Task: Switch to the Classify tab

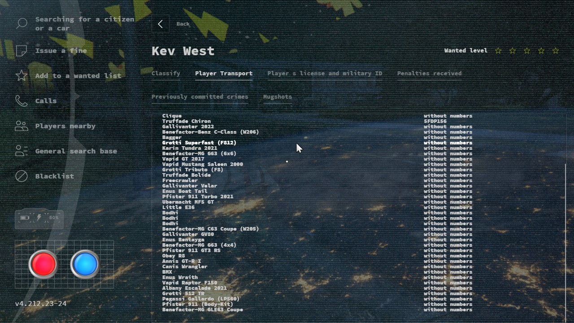Action: coord(165,74)
